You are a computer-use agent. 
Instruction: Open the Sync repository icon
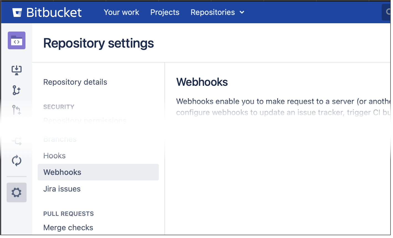(16, 161)
